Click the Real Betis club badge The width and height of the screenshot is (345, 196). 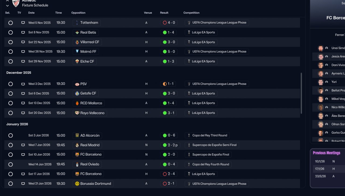(77, 32)
